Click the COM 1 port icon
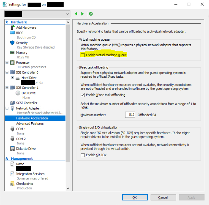 point(12,129)
